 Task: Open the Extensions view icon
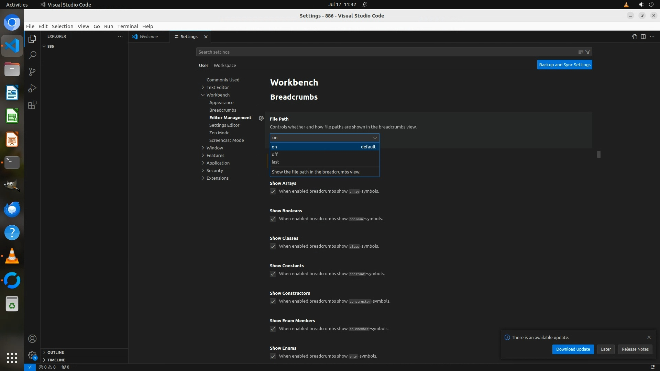32,105
